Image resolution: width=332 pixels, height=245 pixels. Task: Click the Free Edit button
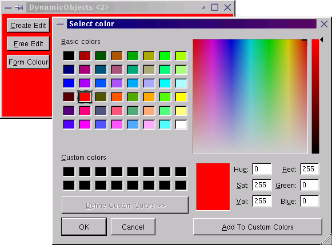click(x=28, y=43)
